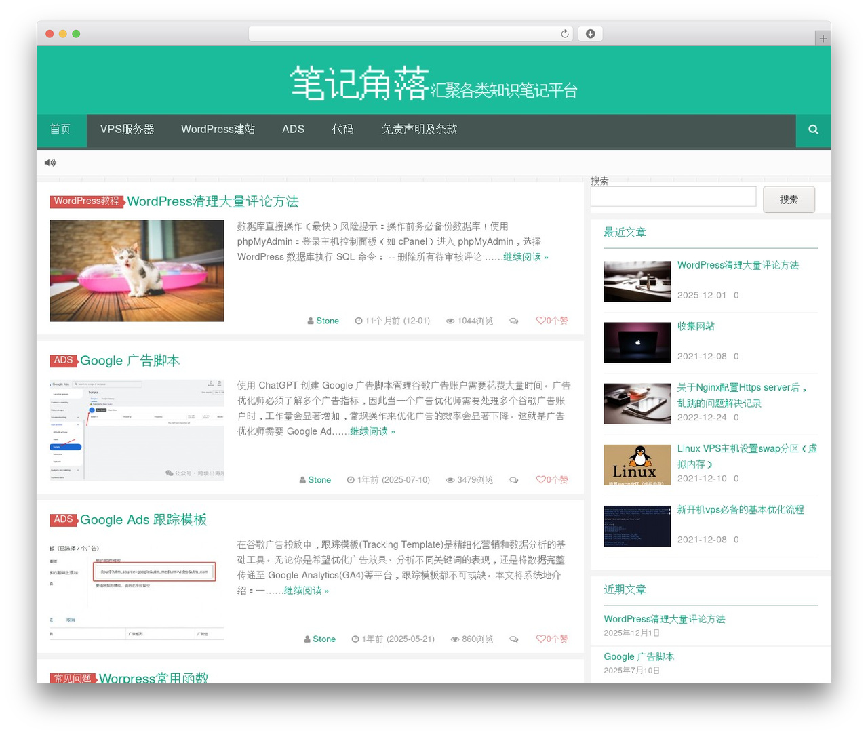Click the eye views icon showing 1044浏览
This screenshot has width=868, height=735.
450,321
